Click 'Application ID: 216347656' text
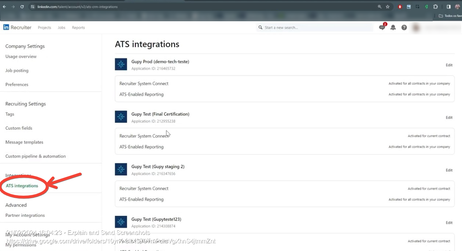 153,174
